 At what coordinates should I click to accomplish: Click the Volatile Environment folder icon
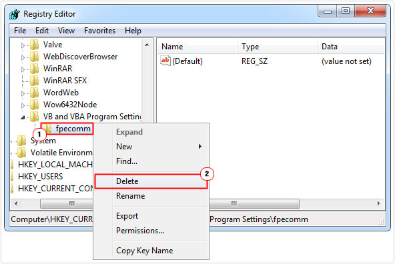coord(21,153)
